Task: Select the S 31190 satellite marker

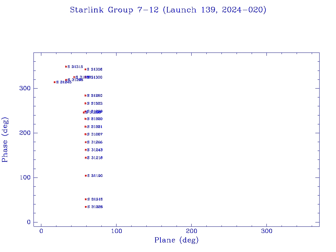Action: [x=86, y=176]
